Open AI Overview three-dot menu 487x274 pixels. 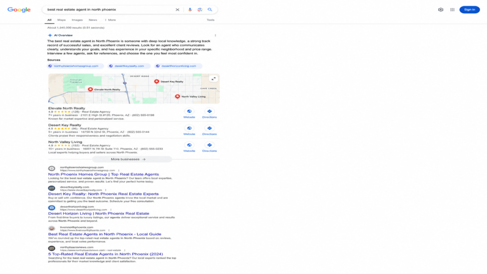click(x=215, y=35)
